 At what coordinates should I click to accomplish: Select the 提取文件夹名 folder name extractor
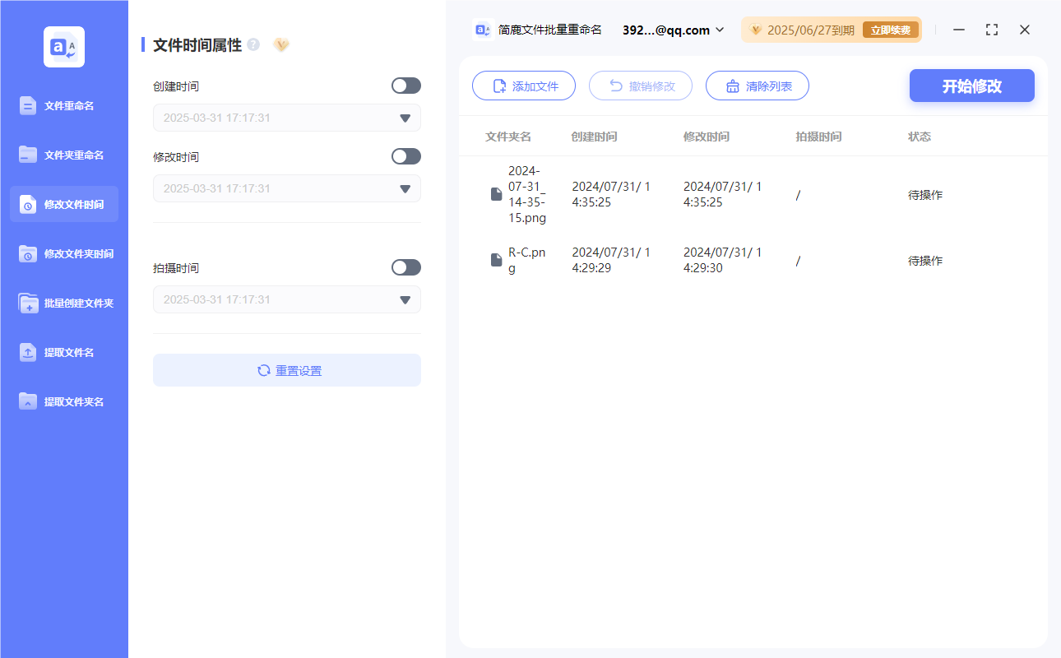(x=63, y=401)
